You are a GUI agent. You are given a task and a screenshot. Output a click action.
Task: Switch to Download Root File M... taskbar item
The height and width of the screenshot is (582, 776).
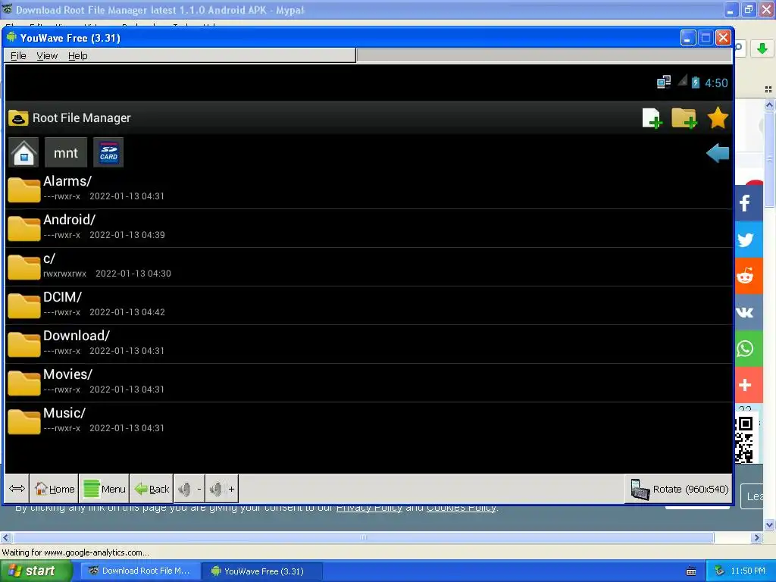[140, 571]
